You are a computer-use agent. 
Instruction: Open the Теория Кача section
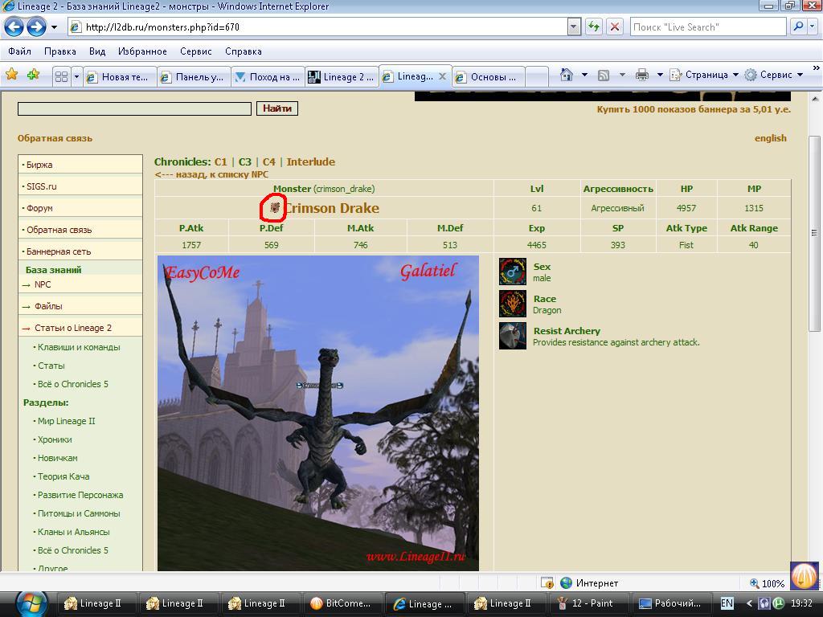coord(63,476)
